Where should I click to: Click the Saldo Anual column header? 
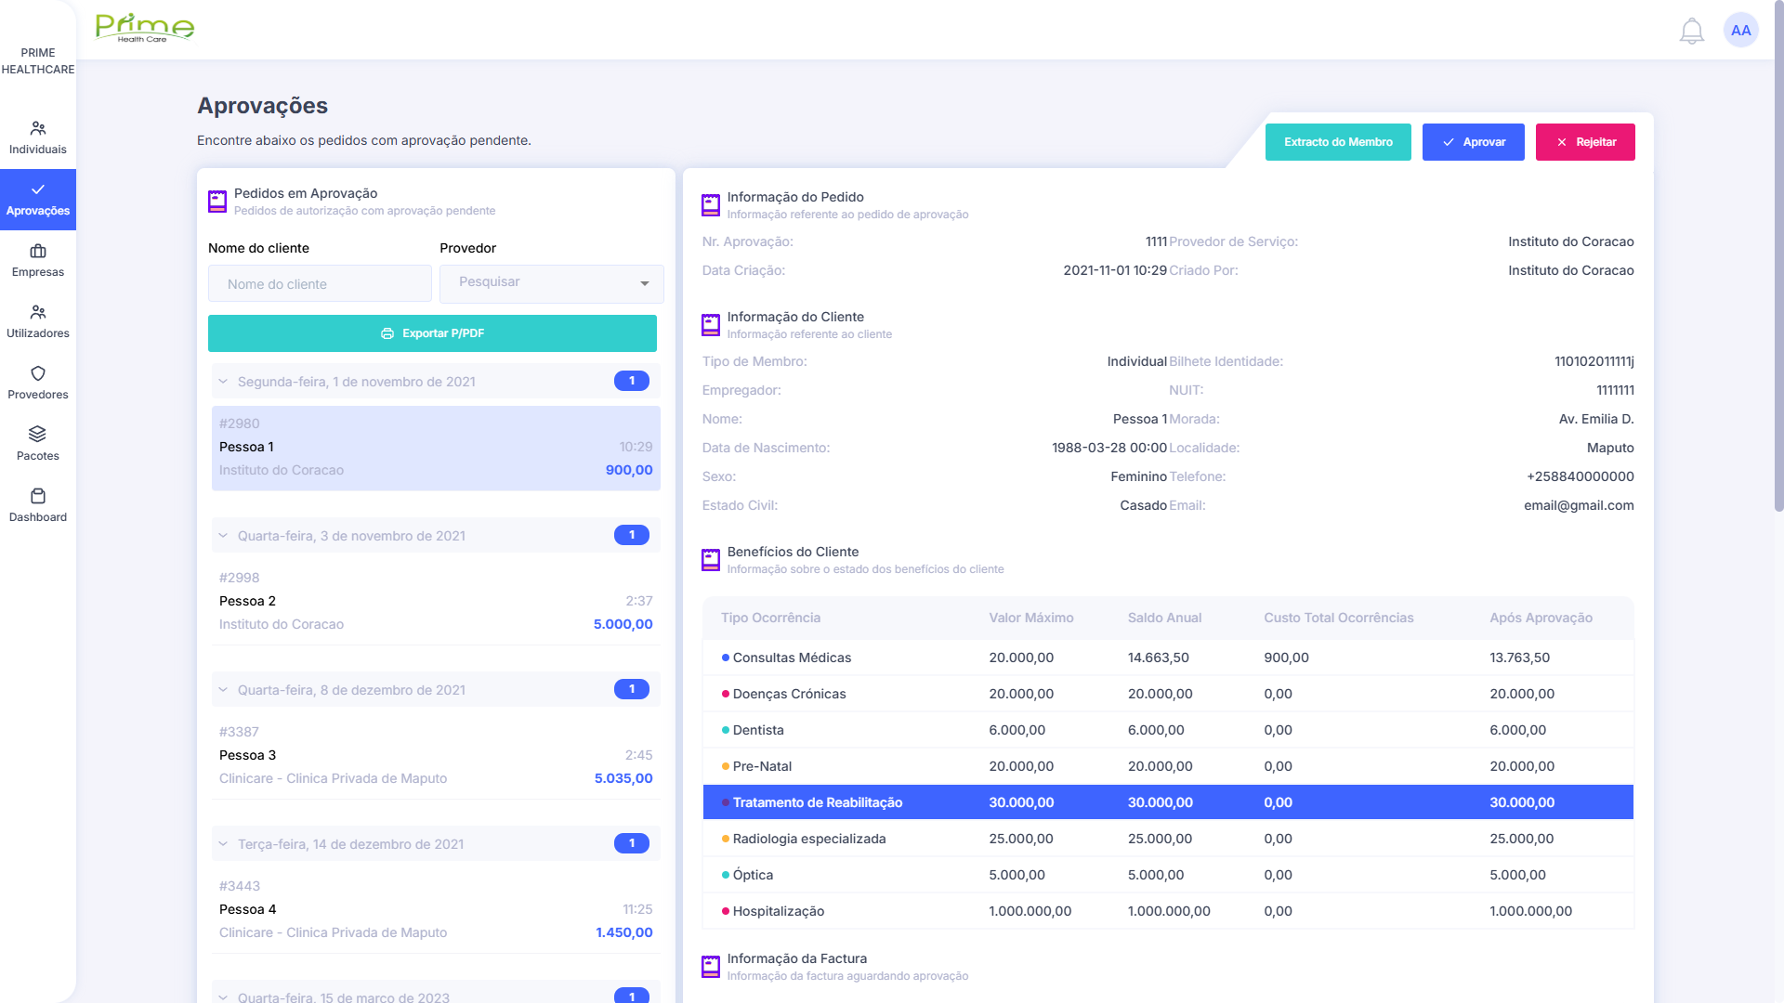coord(1164,618)
